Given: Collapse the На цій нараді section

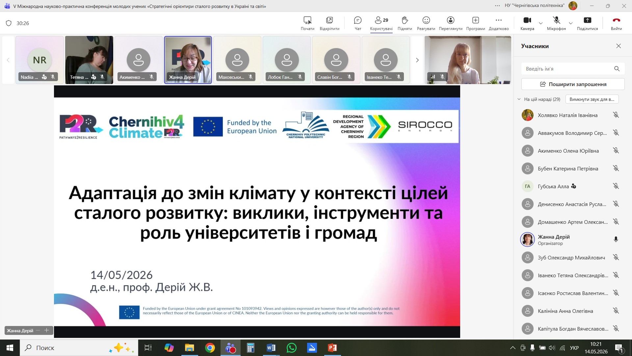Looking at the screenshot, I should point(519,99).
